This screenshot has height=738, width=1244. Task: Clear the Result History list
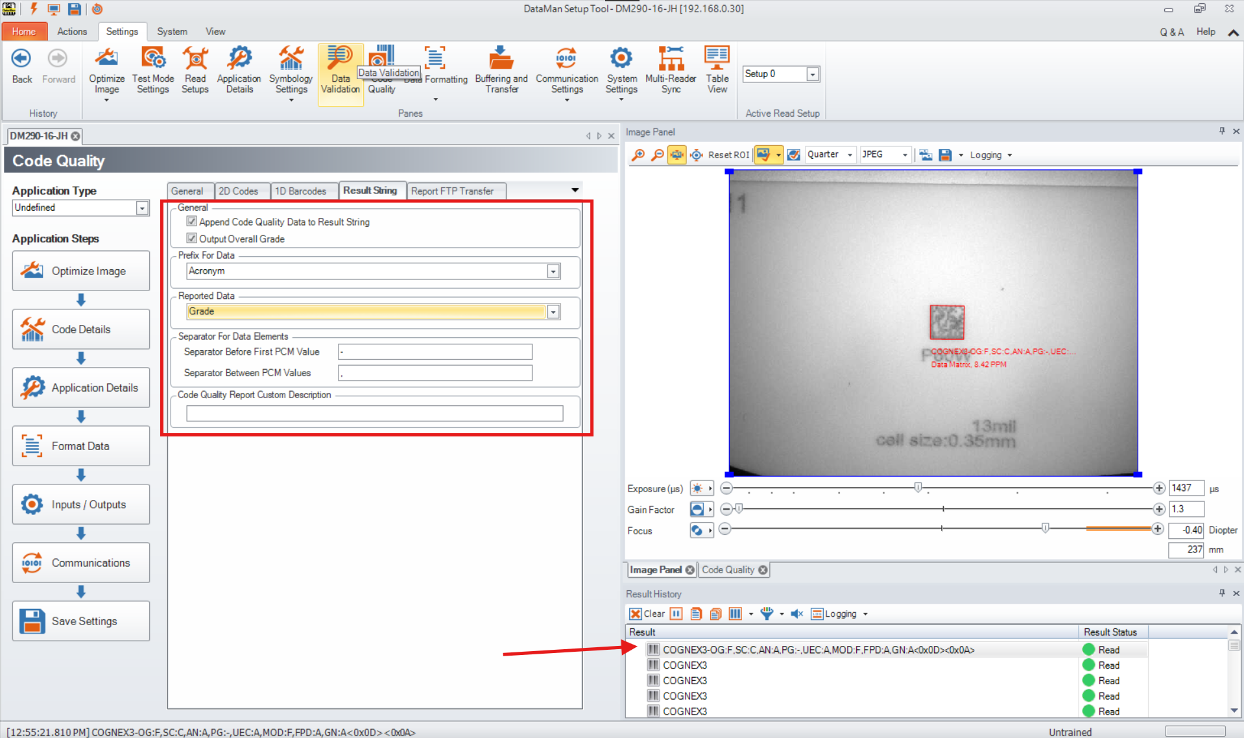(647, 613)
